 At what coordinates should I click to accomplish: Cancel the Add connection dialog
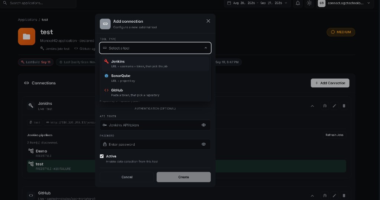click(x=127, y=177)
